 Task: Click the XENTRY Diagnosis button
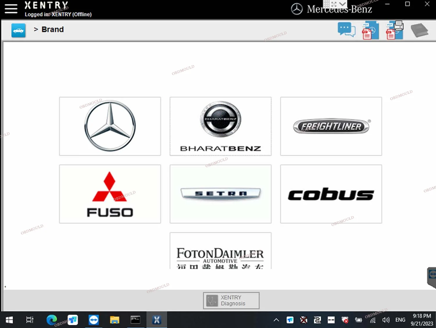tap(231, 300)
